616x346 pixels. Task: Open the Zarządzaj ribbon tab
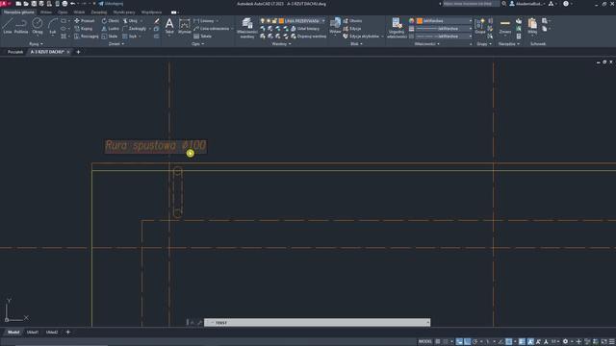98,12
